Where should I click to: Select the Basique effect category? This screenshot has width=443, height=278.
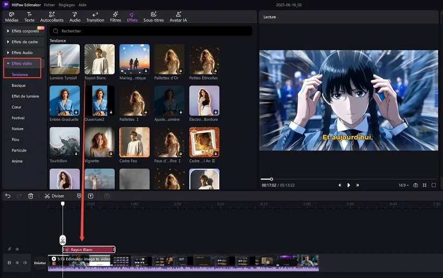(19, 85)
